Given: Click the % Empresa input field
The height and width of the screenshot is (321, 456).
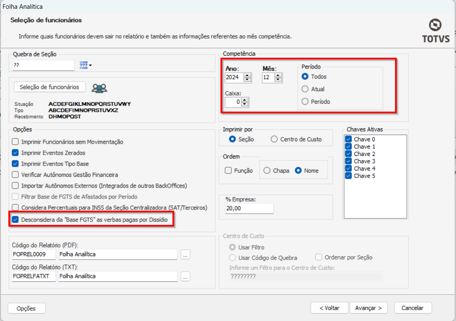Looking at the screenshot, I should 249,209.
